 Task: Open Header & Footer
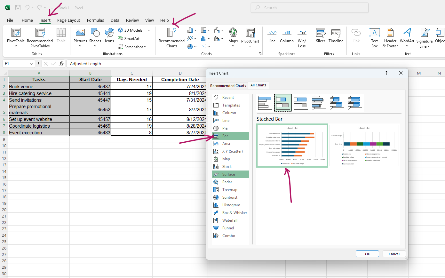tap(390, 37)
